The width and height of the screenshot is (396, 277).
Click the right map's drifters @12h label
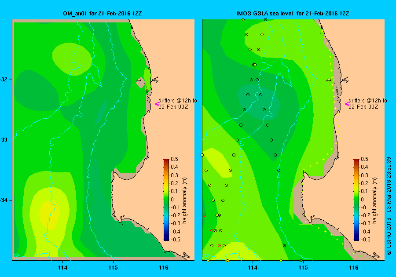368,103
